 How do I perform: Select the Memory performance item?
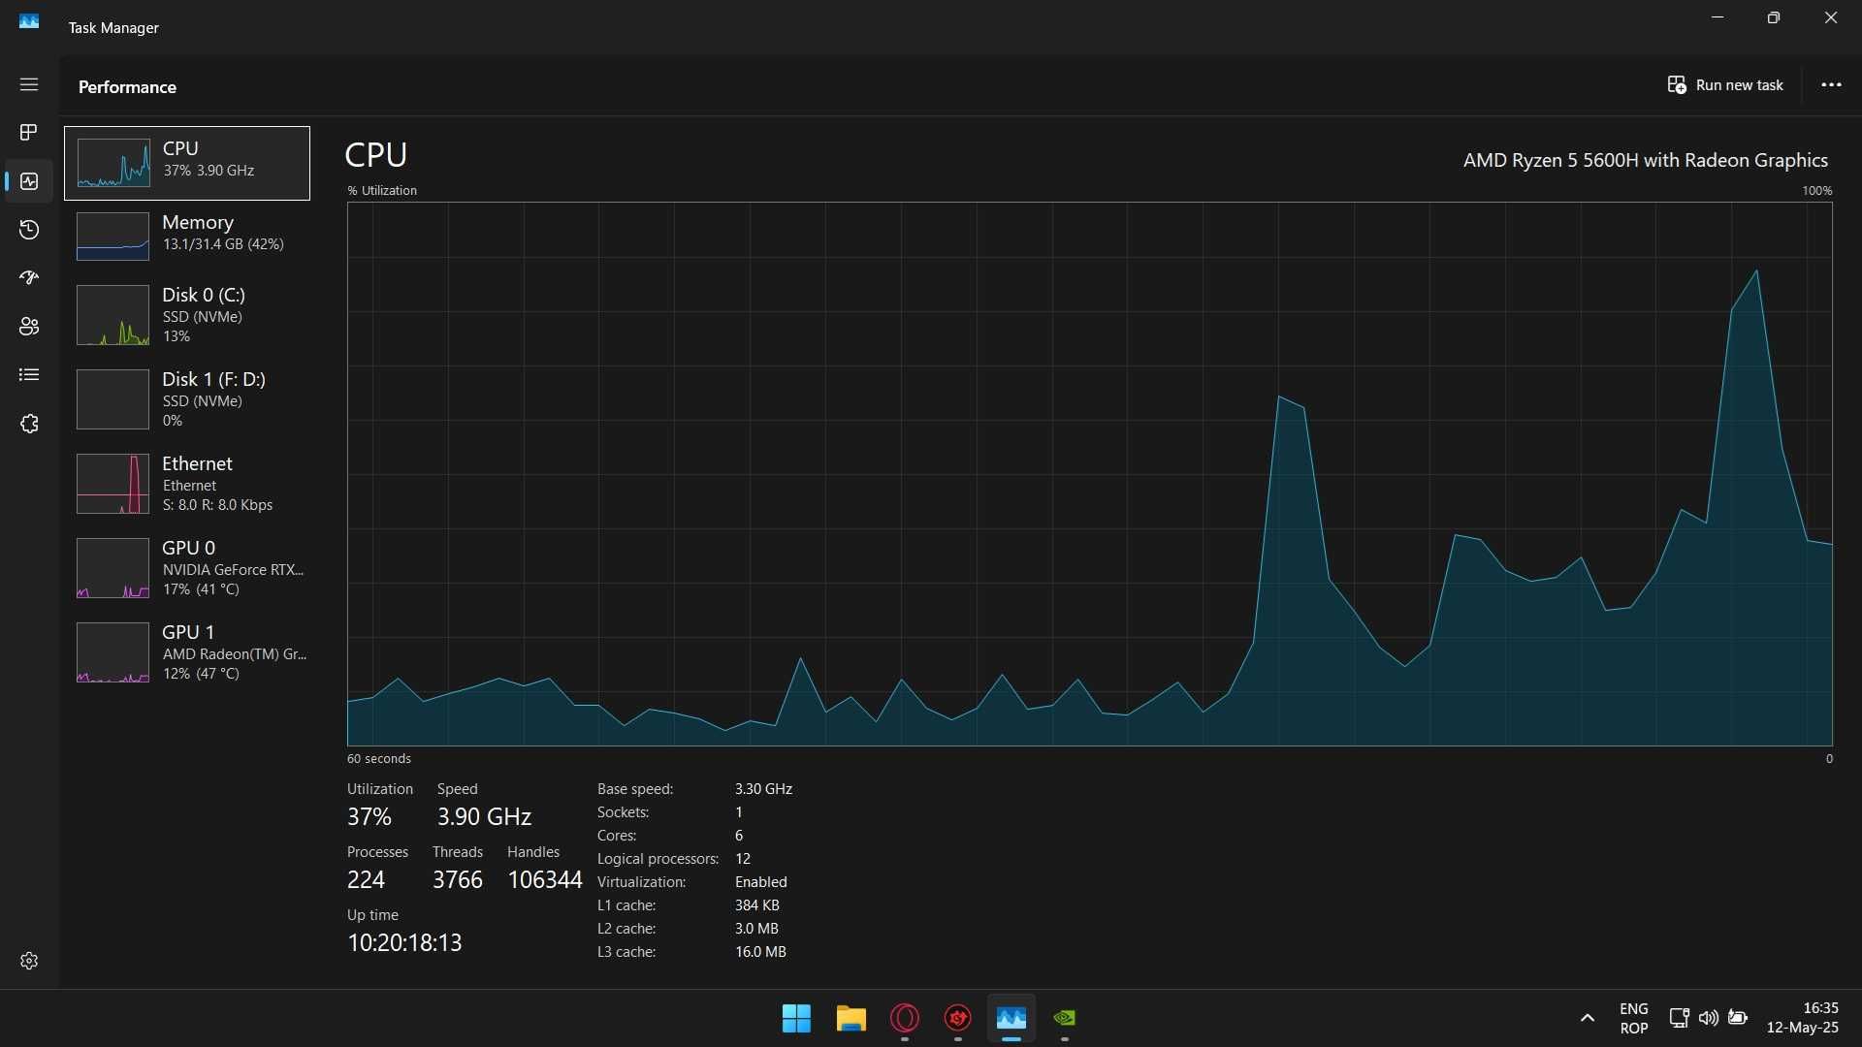(187, 236)
